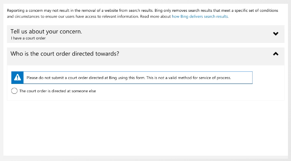Screen dimensions: 291x161
Task: Click the 'Read more about' text before the link
Action: (x=155, y=16)
